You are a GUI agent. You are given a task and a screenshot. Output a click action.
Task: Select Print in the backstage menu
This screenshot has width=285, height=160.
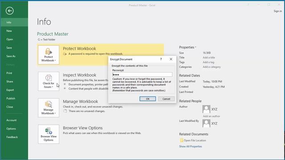coord(14,73)
